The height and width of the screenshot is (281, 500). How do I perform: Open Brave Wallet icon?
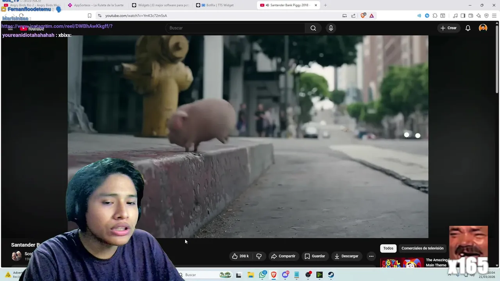coord(471,16)
